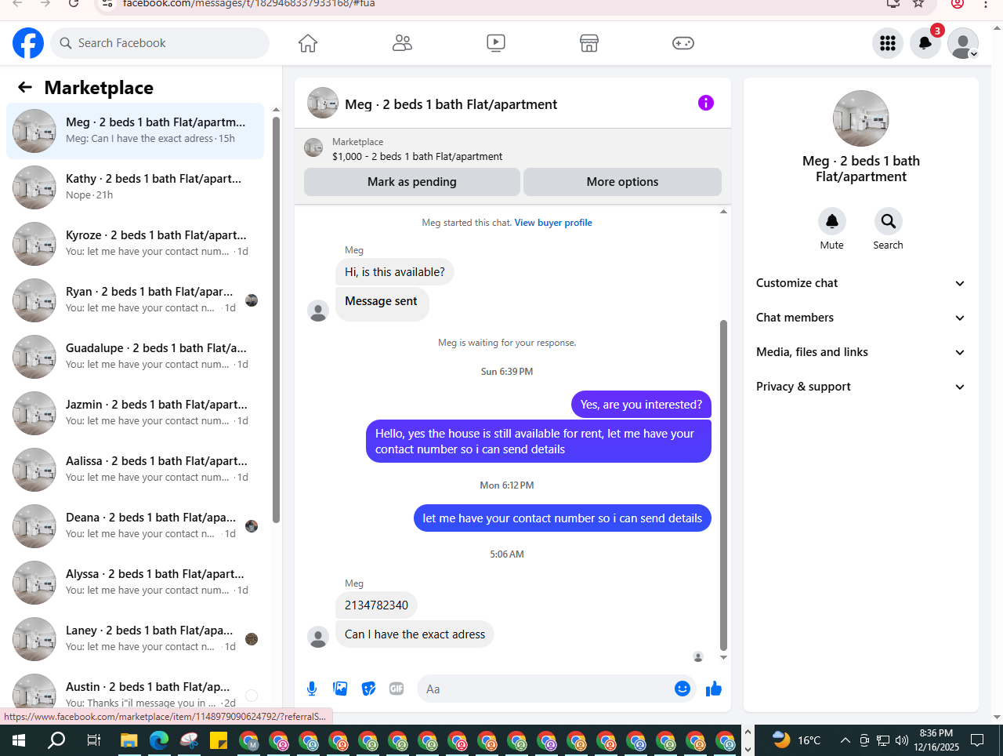Expand Customize chat section
Image resolution: width=1003 pixels, height=756 pixels.
860,283
